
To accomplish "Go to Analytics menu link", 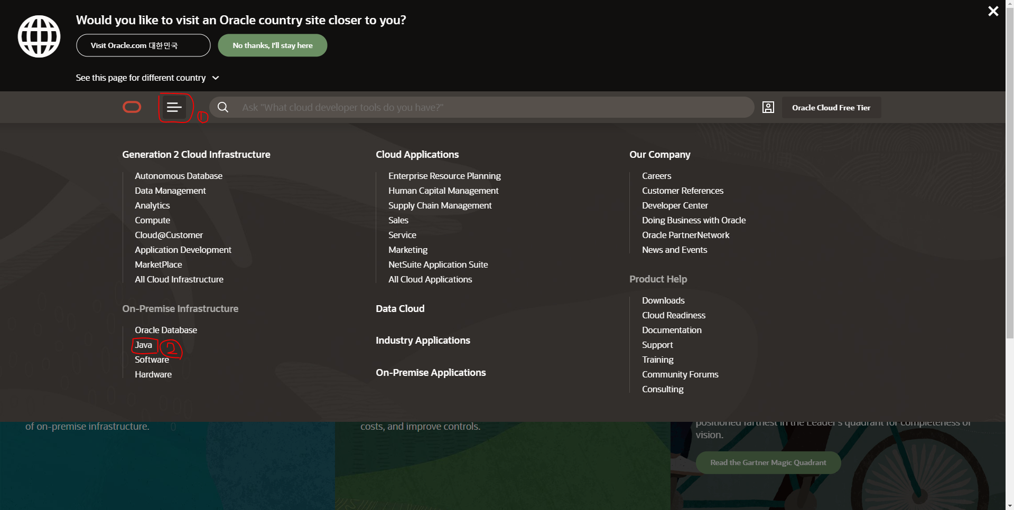I will [x=152, y=205].
